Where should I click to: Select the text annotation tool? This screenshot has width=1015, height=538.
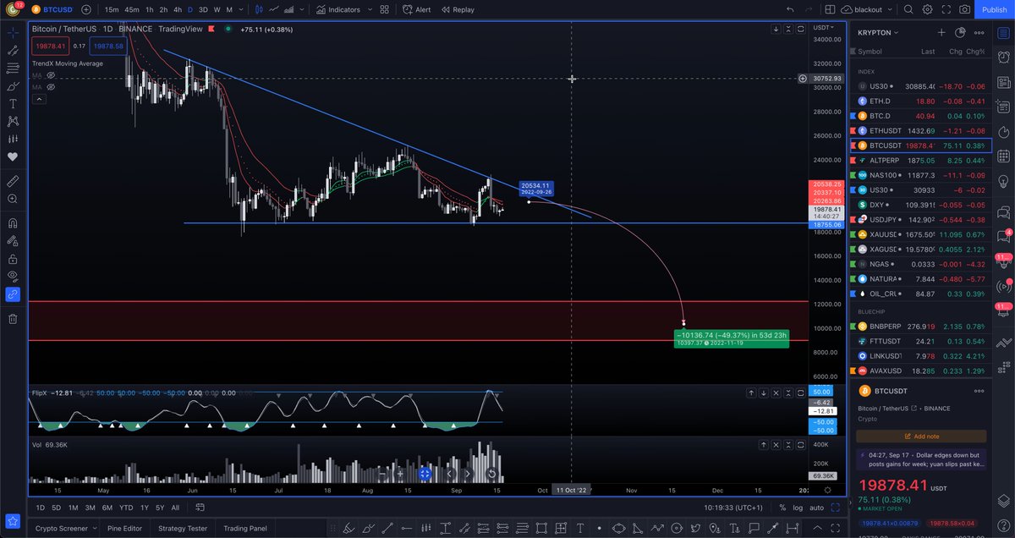tap(13, 103)
